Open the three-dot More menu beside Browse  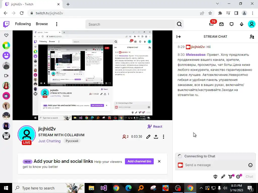57,24
